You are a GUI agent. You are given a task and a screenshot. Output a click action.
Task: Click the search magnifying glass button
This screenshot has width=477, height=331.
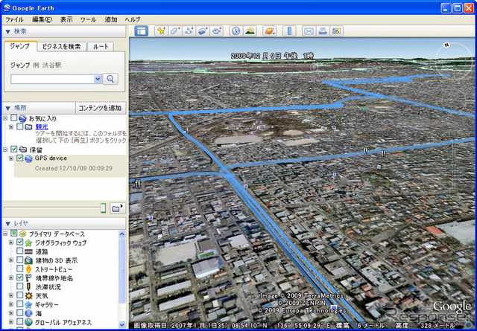pos(110,79)
